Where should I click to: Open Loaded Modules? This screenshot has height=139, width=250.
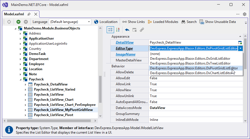coord(163,22)
